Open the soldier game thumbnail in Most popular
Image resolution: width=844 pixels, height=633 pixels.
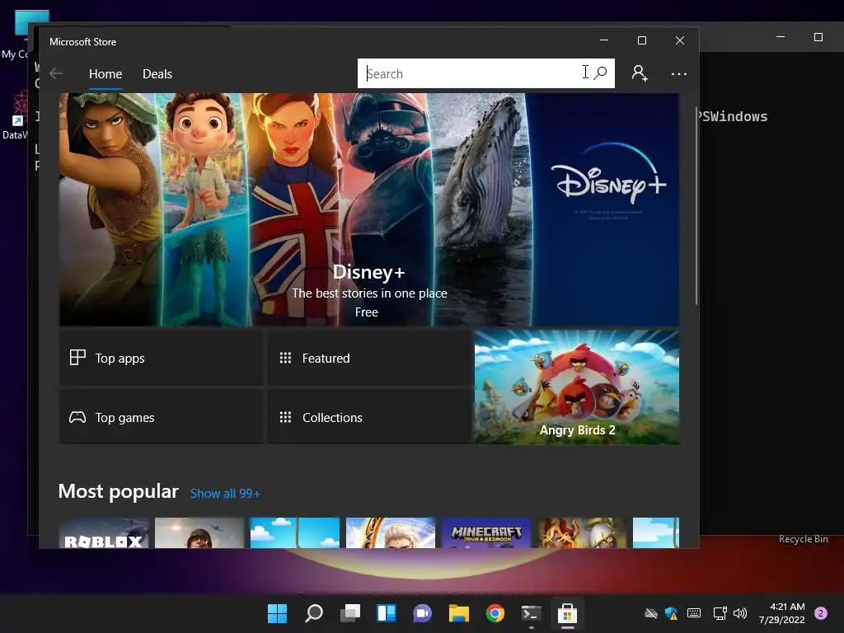click(199, 533)
